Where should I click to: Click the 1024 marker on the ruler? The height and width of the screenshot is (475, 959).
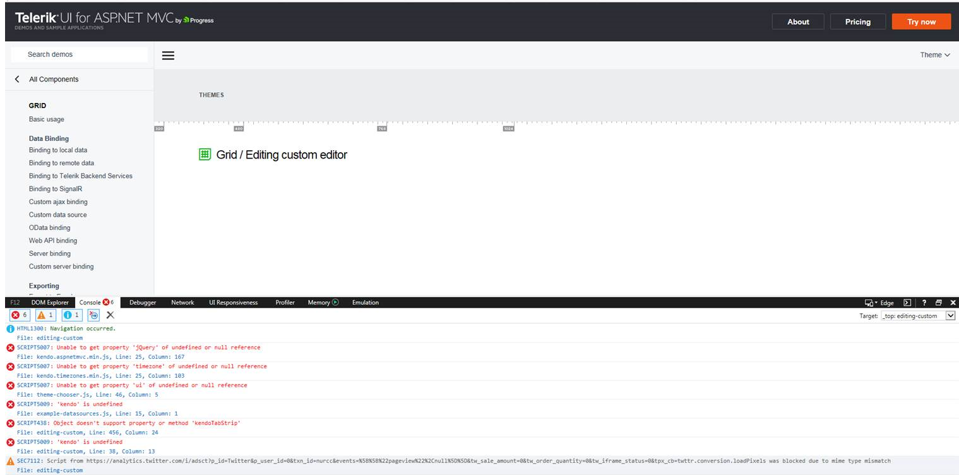coord(508,129)
